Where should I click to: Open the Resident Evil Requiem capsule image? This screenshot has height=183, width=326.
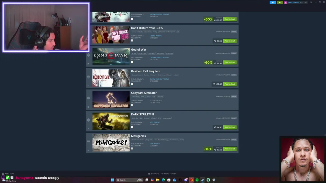pos(111,78)
